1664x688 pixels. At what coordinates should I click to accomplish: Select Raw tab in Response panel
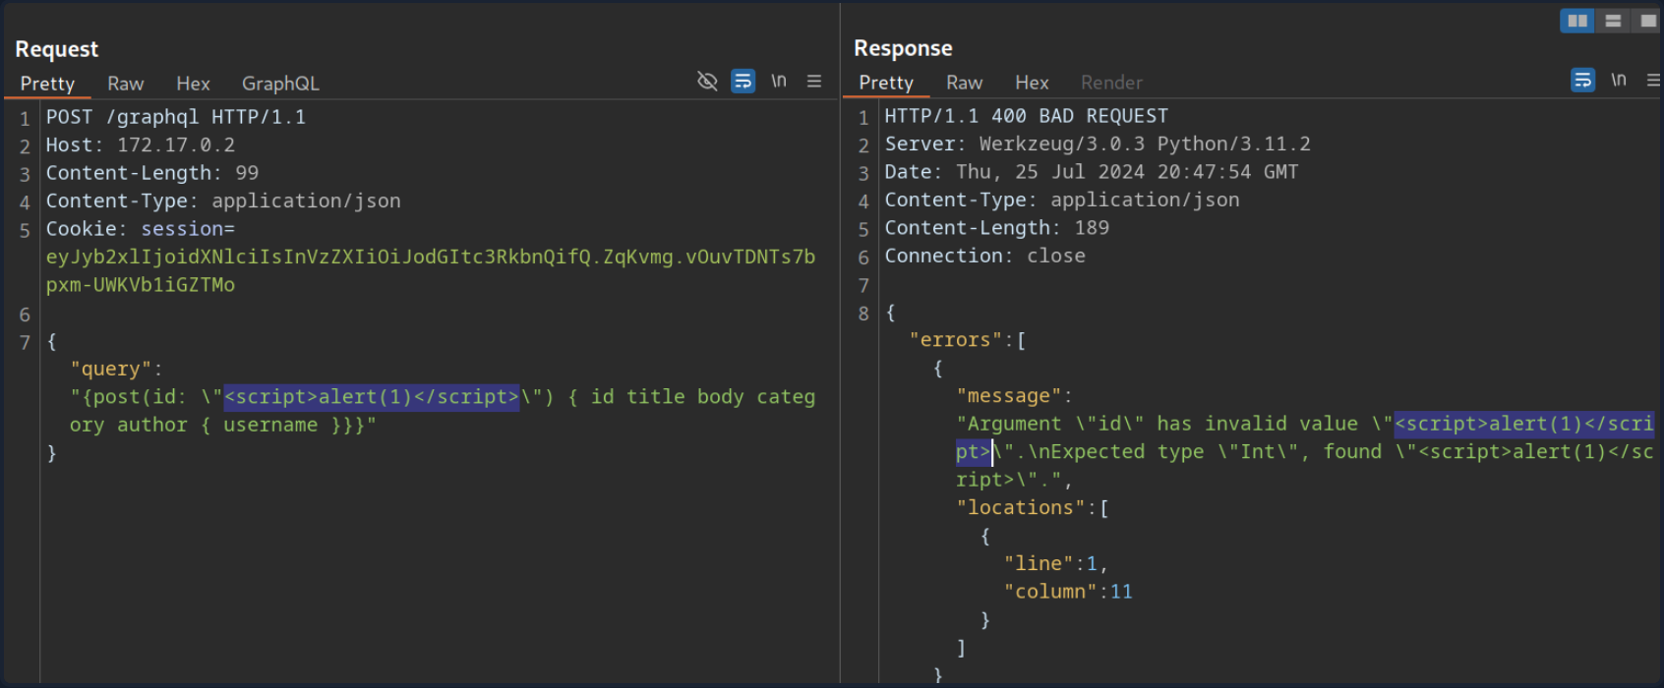coord(965,83)
